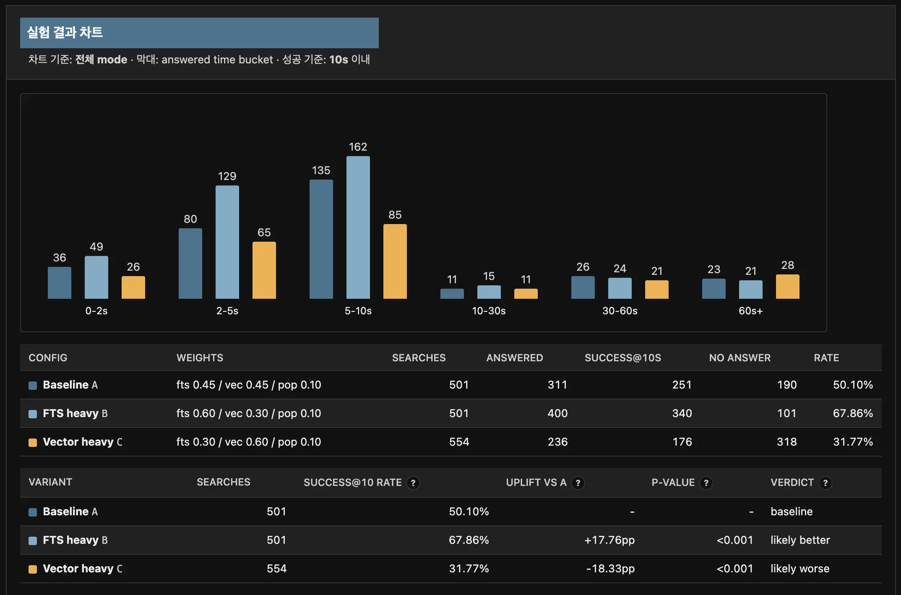Show the VERDICT column help icon
The image size is (901, 595).
pyautogui.click(x=825, y=483)
